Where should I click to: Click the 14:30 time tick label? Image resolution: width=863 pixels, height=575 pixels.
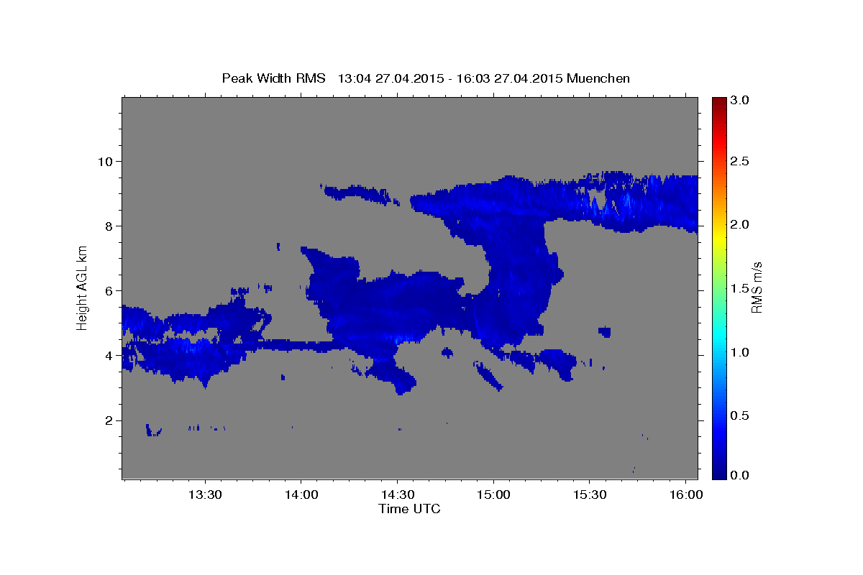398,495
